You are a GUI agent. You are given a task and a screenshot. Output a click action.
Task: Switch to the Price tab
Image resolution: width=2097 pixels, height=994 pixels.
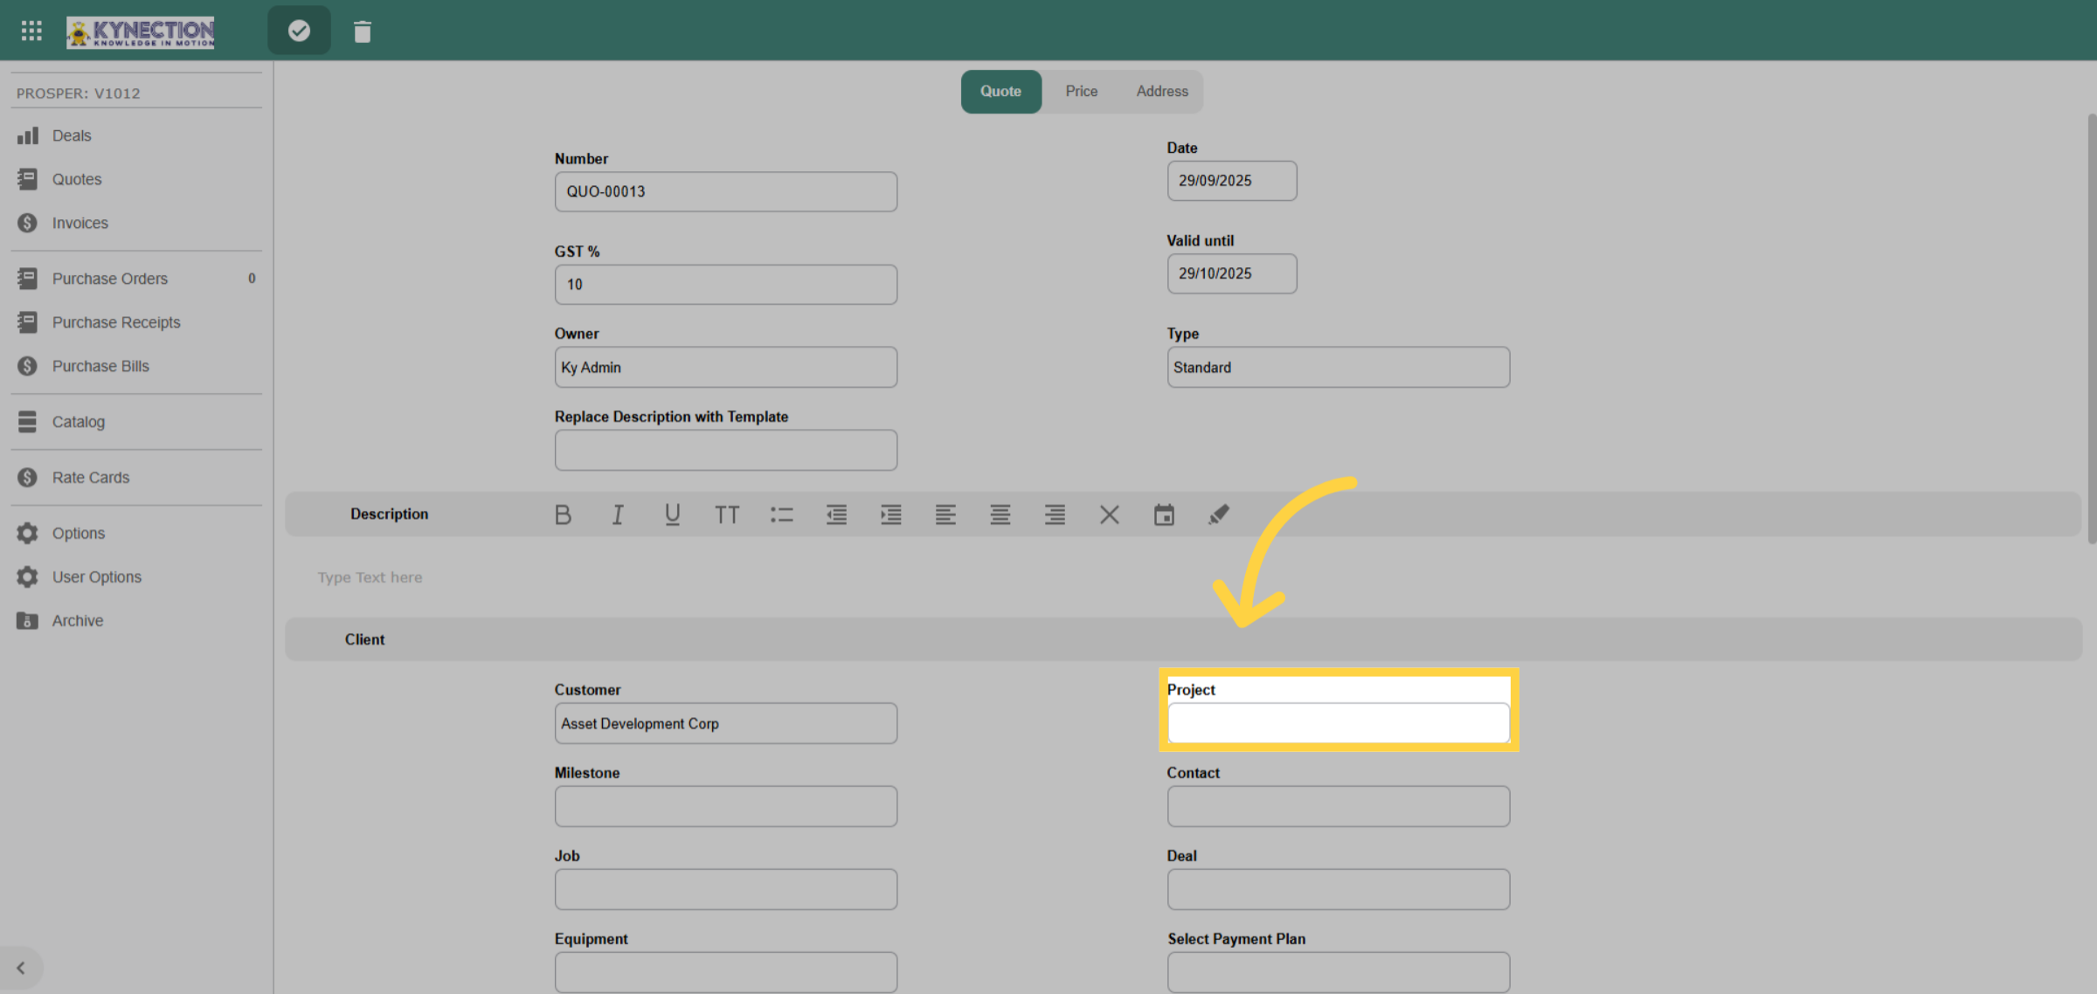coord(1081,91)
